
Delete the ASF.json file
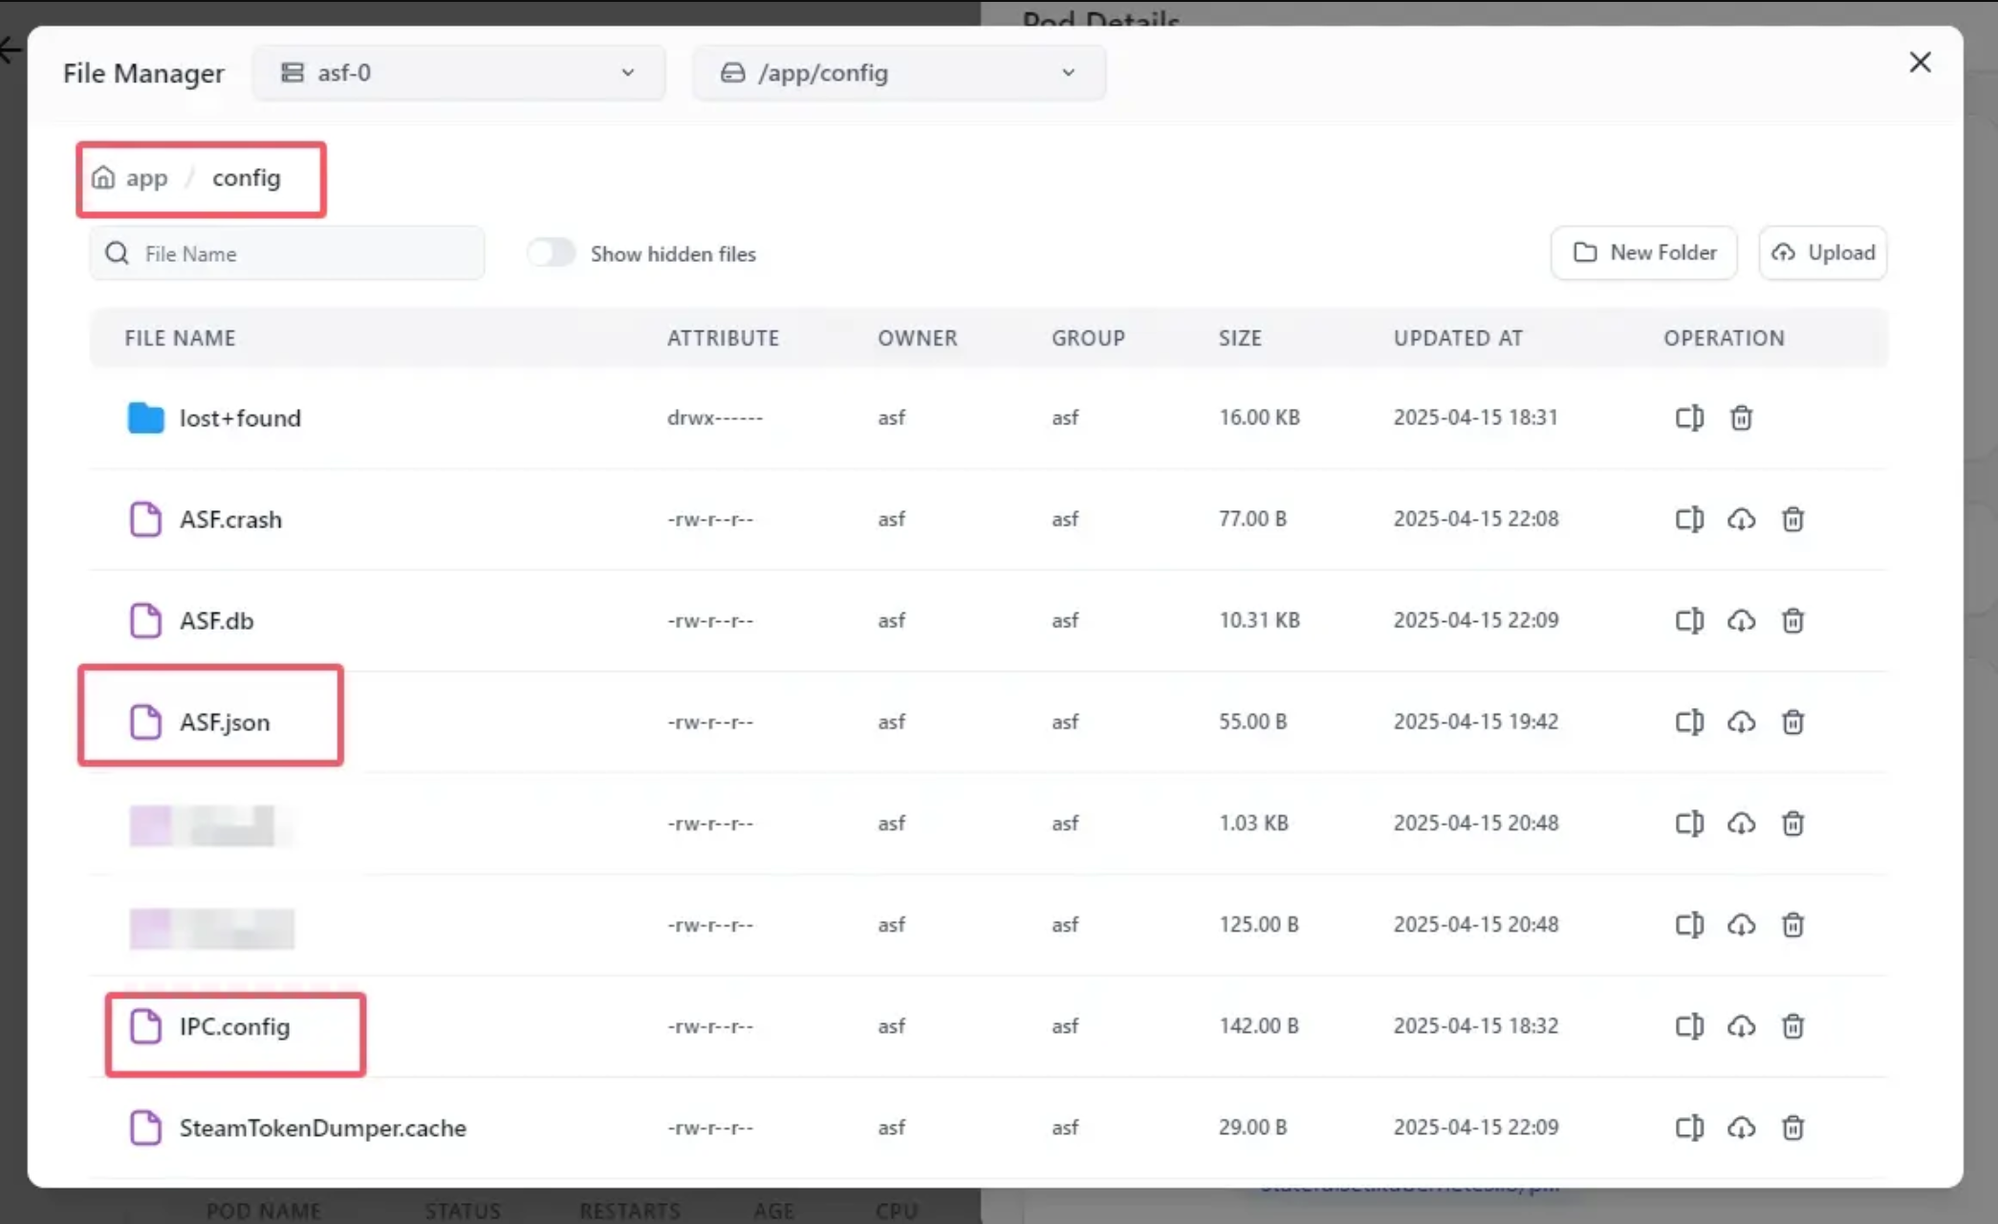(x=1792, y=721)
